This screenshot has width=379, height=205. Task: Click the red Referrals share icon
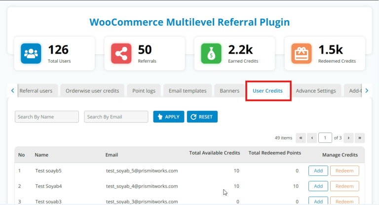tap(121, 53)
